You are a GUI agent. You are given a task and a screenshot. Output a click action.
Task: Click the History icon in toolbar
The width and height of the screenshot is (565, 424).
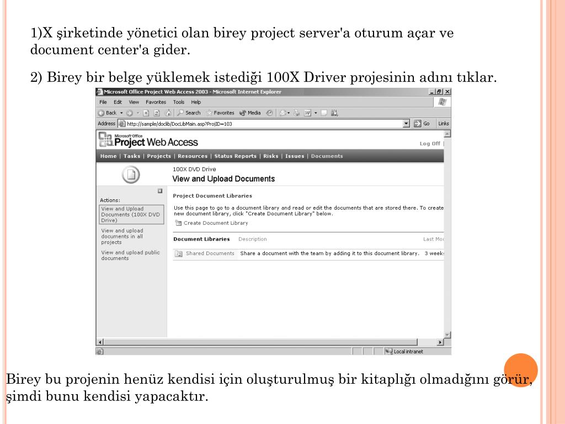pos(269,113)
